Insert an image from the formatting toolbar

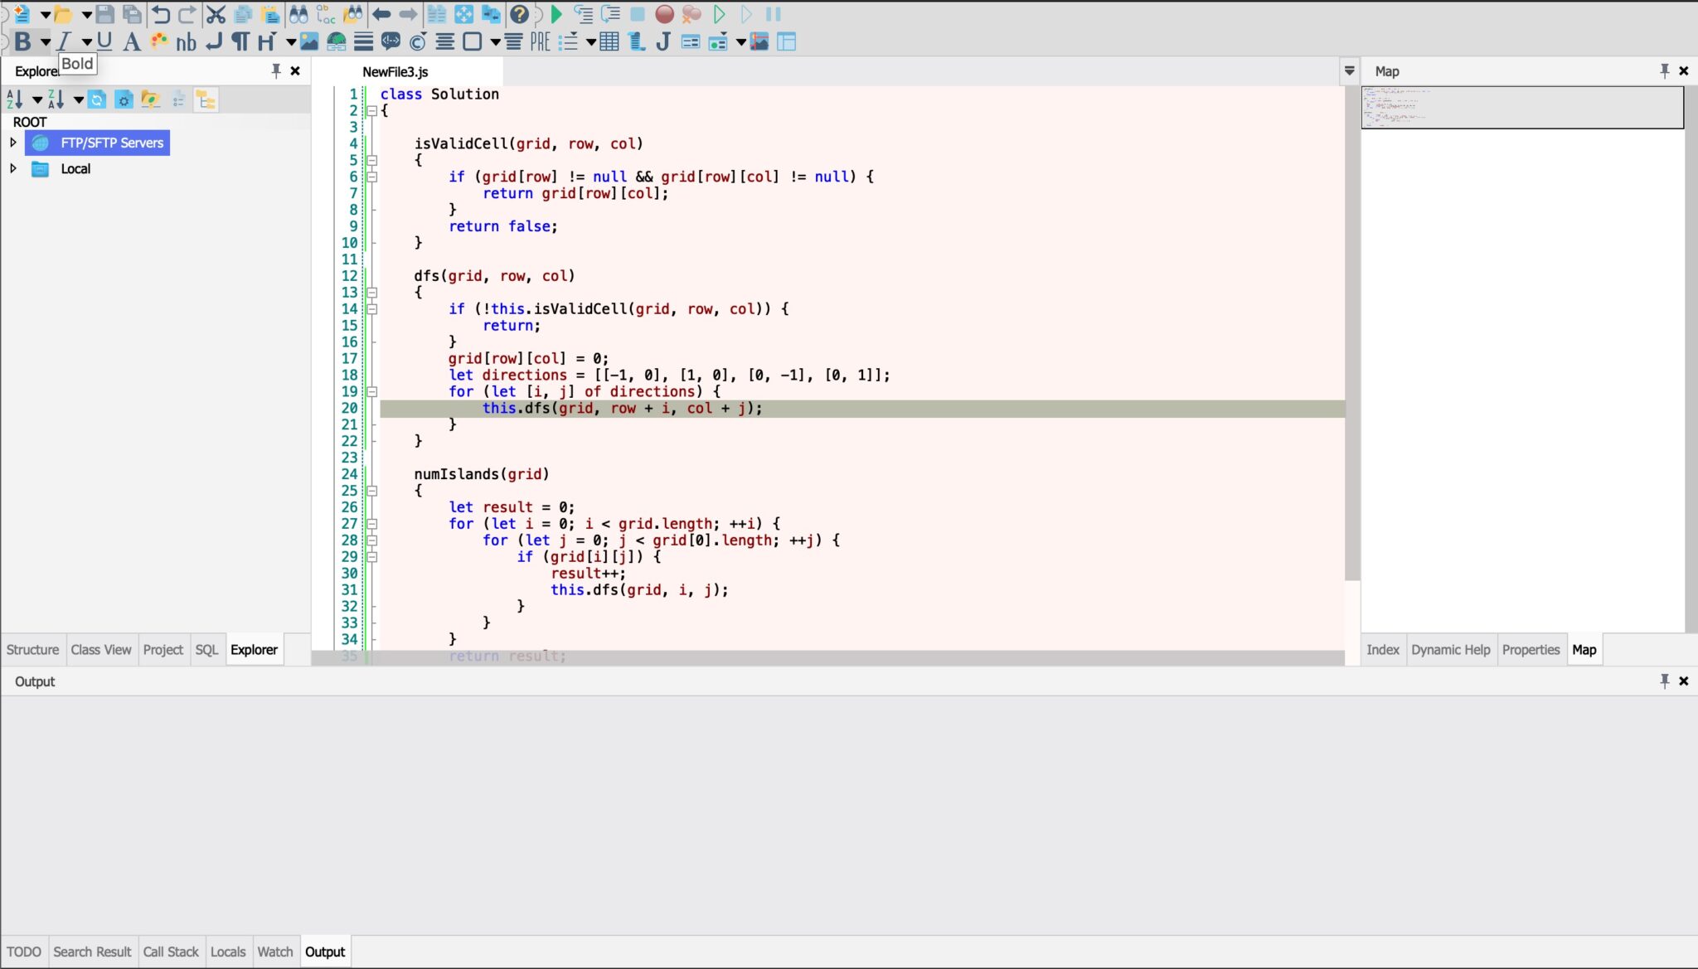tap(308, 41)
